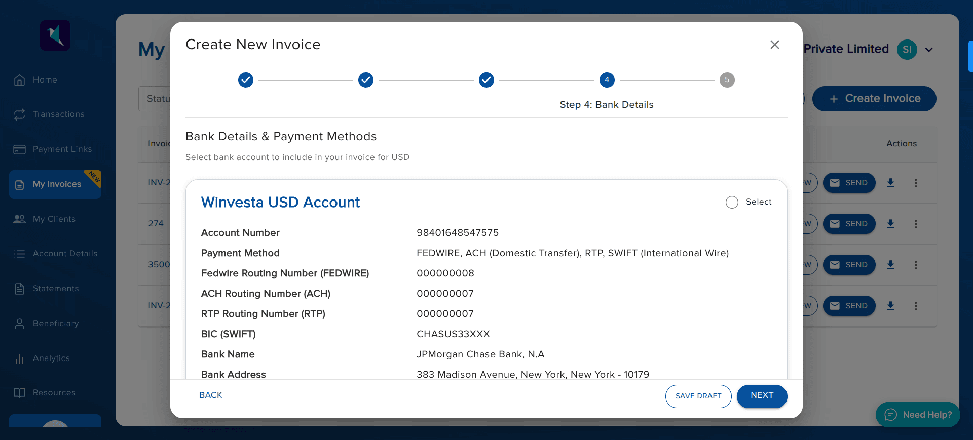Close the Create New Invoice dialog
The image size is (973, 440).
[774, 45]
